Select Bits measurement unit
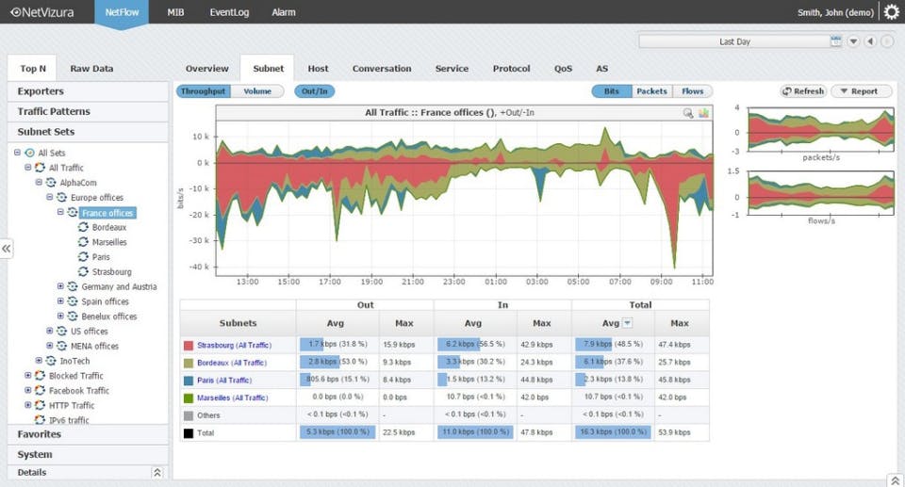Viewport: 905px width, 487px height. pyautogui.click(x=612, y=91)
